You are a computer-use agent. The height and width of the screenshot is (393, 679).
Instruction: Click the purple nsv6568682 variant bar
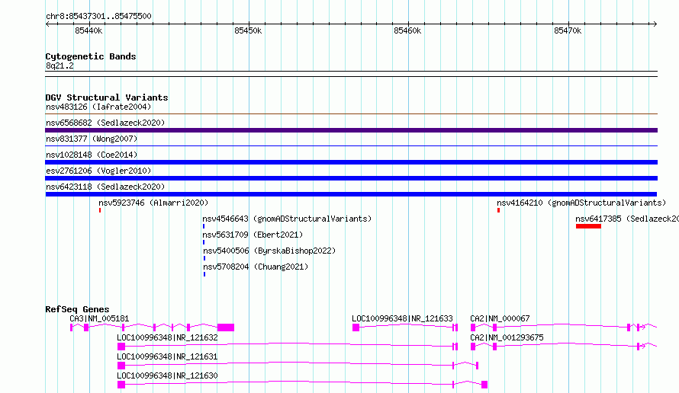pos(351,130)
